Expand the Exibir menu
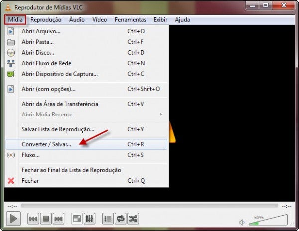 [160, 20]
